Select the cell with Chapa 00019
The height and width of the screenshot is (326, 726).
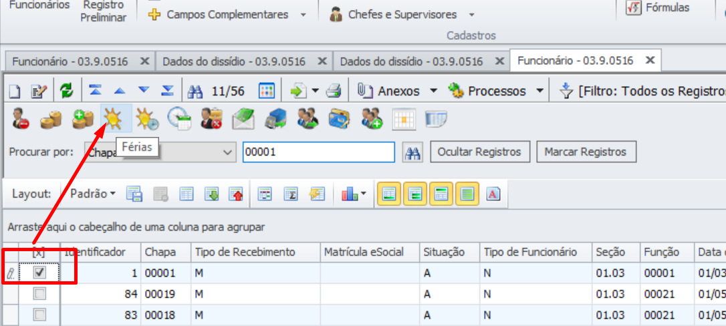[x=166, y=294]
